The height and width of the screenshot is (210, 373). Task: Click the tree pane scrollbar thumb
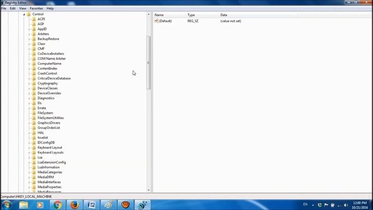(x=149, y=62)
